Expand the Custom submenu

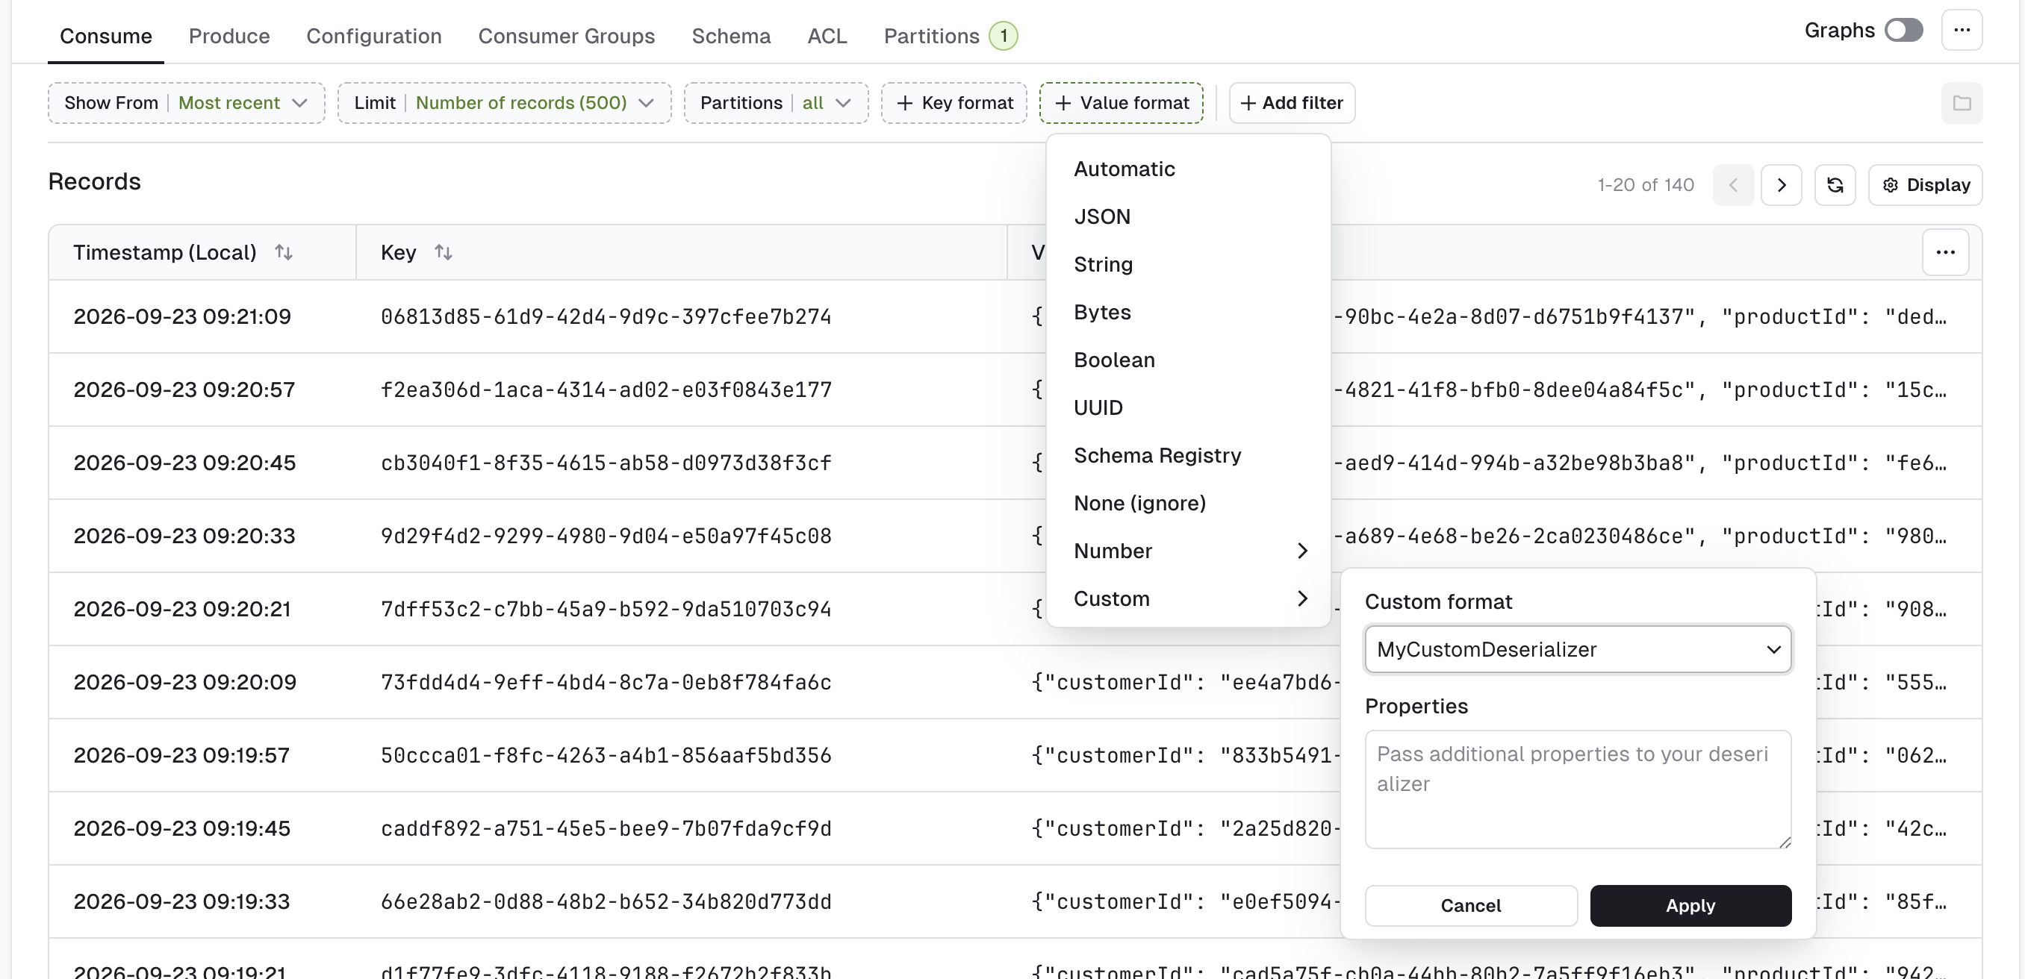click(x=1188, y=598)
